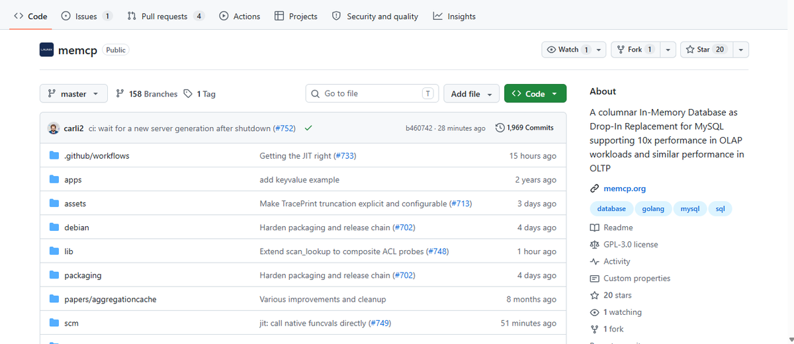View the 20 stars link

click(611, 295)
